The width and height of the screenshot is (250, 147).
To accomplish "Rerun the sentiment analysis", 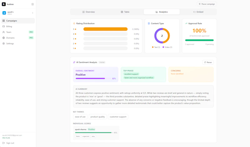I will pos(208,62).
